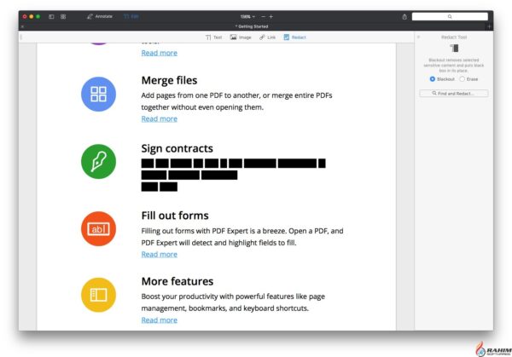Follow Read more link under Merge files
512x357 pixels.
160,119
